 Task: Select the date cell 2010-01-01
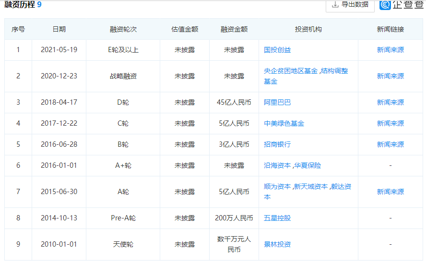[59, 244]
